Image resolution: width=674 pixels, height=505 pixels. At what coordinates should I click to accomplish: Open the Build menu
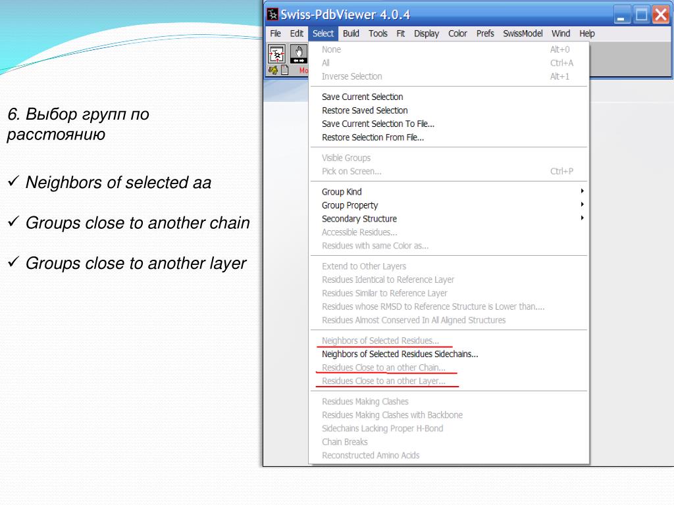coord(351,34)
